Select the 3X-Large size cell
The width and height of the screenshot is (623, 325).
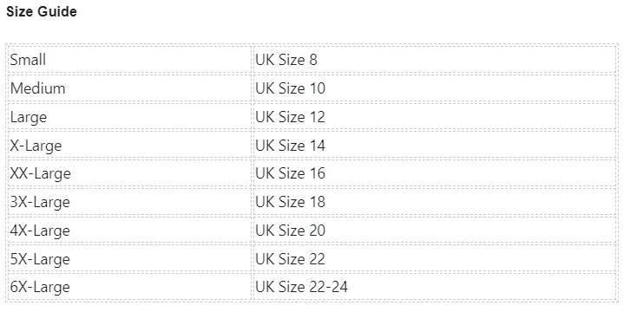129,202
